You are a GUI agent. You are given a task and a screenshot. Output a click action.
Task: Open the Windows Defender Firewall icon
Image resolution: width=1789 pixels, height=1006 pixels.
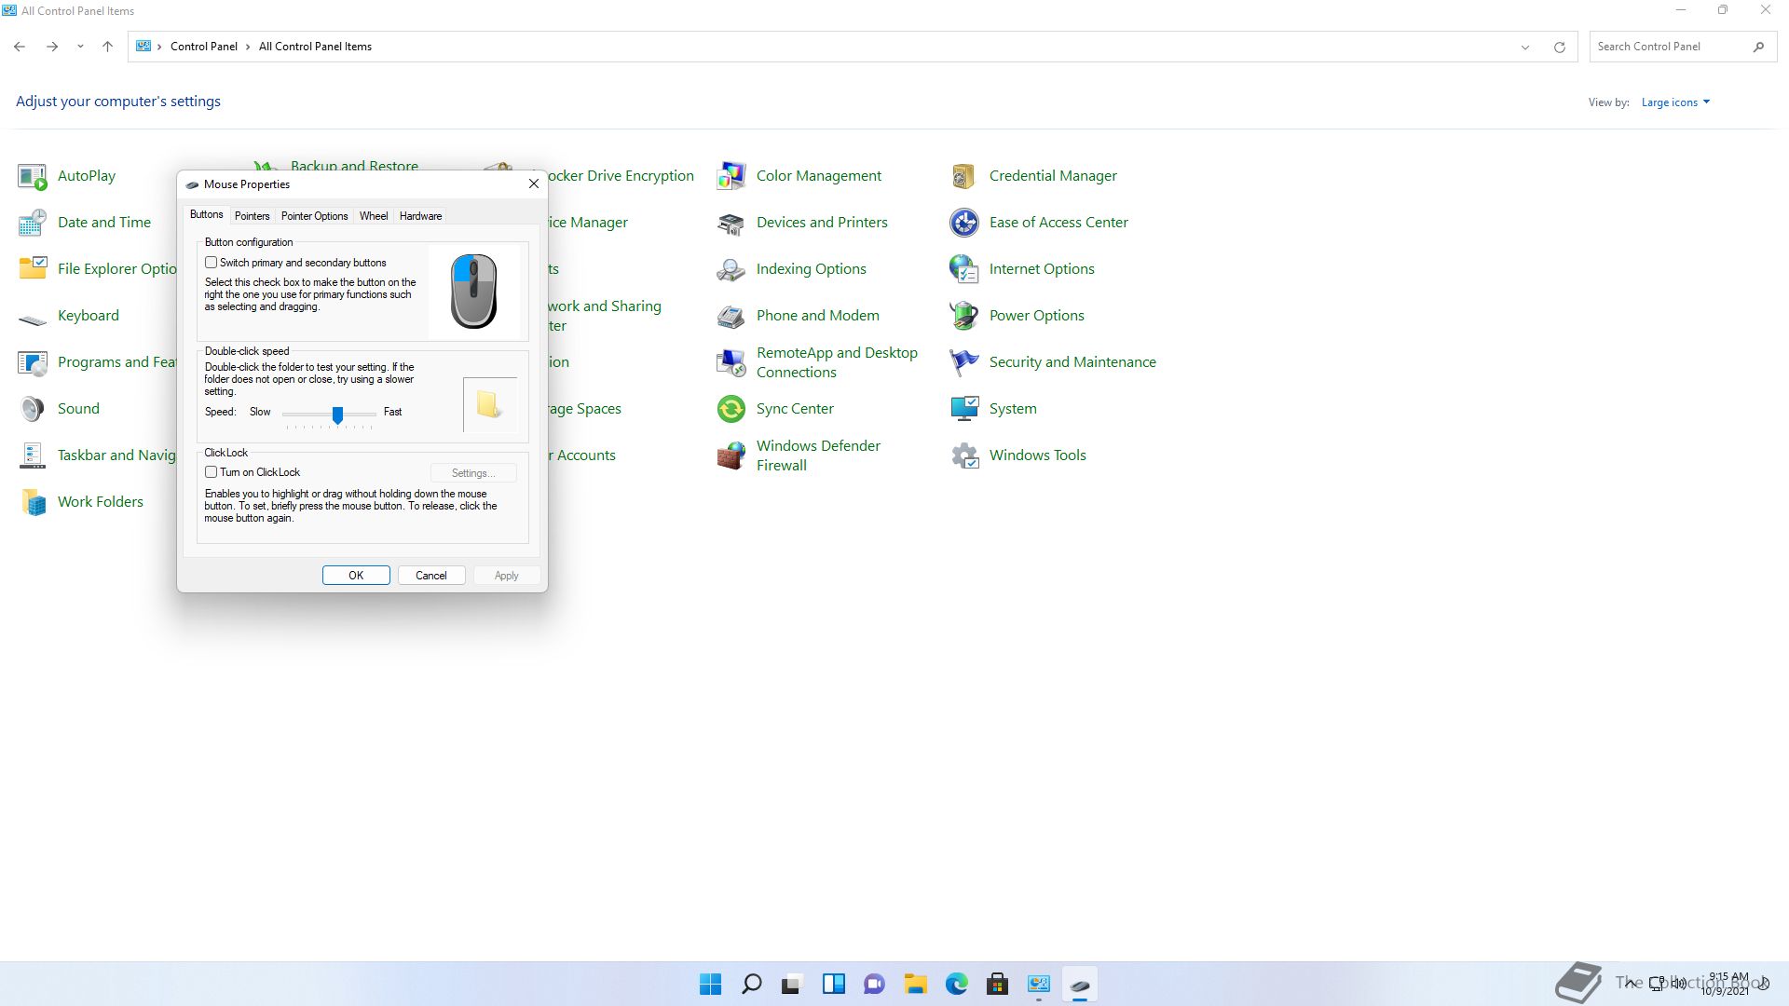pos(731,455)
